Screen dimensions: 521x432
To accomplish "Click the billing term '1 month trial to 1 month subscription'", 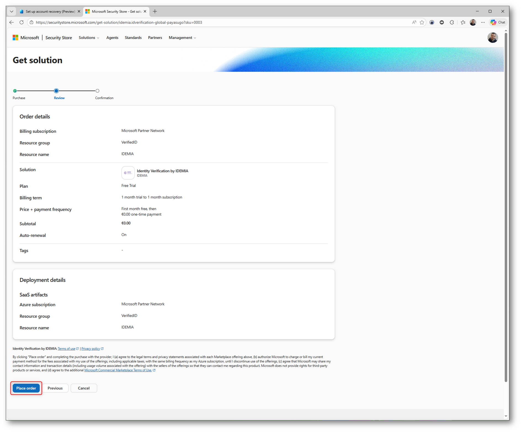I will 152,197.
